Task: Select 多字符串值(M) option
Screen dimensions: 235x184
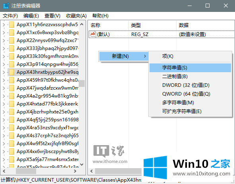Action: (x=190, y=103)
